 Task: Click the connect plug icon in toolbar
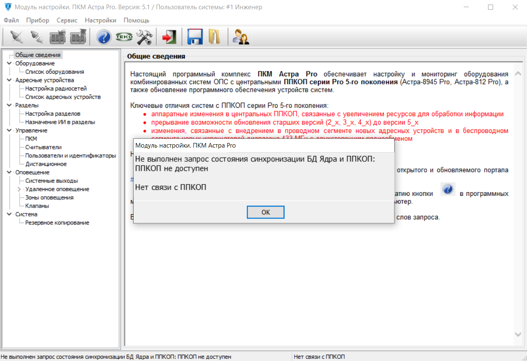tap(16, 37)
